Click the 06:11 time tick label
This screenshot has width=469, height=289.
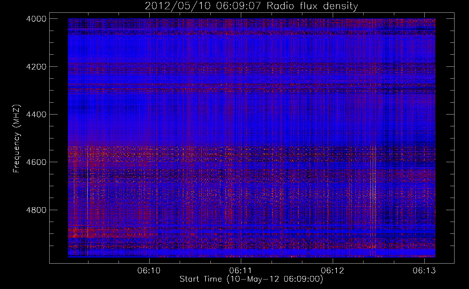tap(241, 271)
